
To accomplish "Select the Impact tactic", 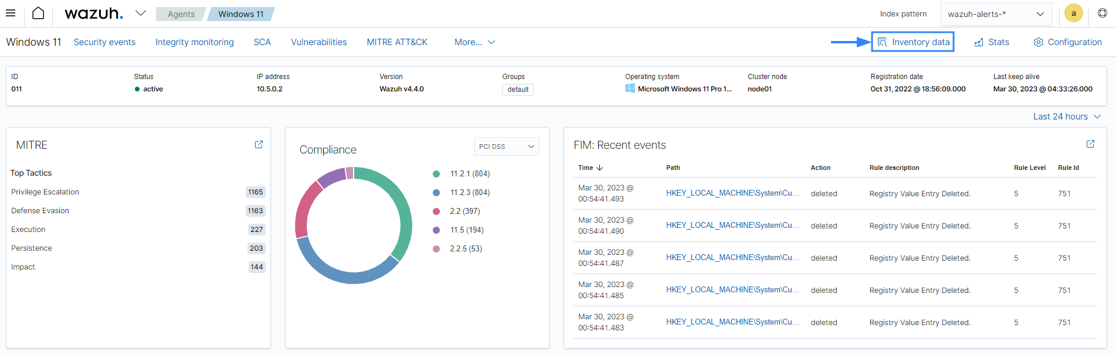I will point(23,267).
